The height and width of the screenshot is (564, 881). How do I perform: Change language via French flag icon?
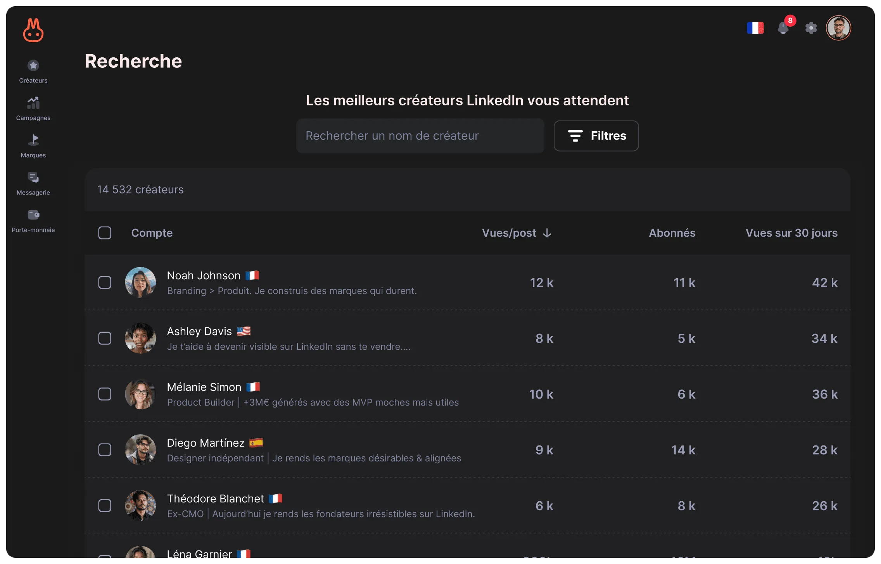(x=755, y=28)
